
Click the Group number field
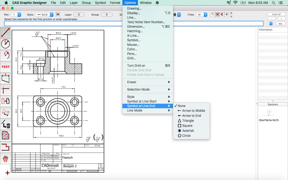click(107, 14)
